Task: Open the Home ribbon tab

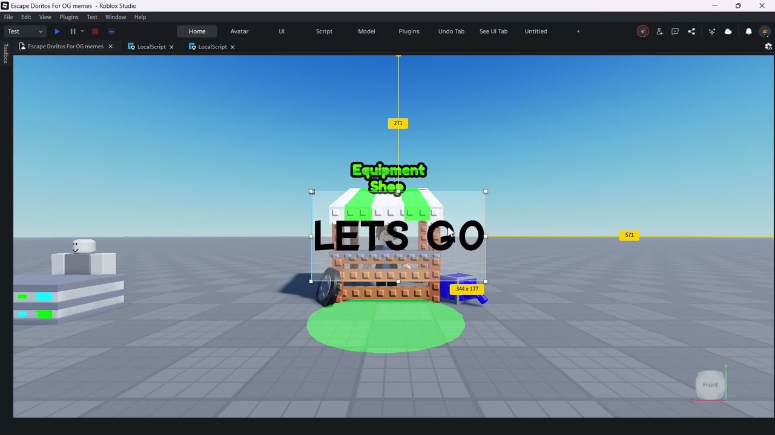Action: click(x=197, y=31)
